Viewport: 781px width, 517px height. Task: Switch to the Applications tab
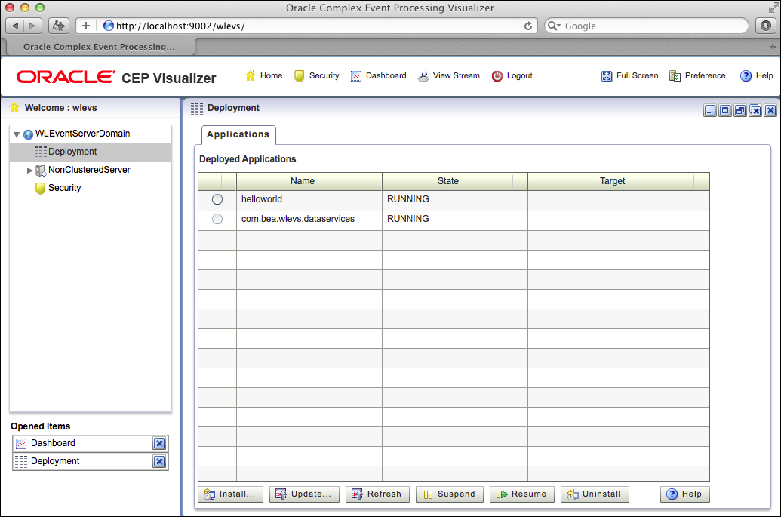[x=238, y=134]
